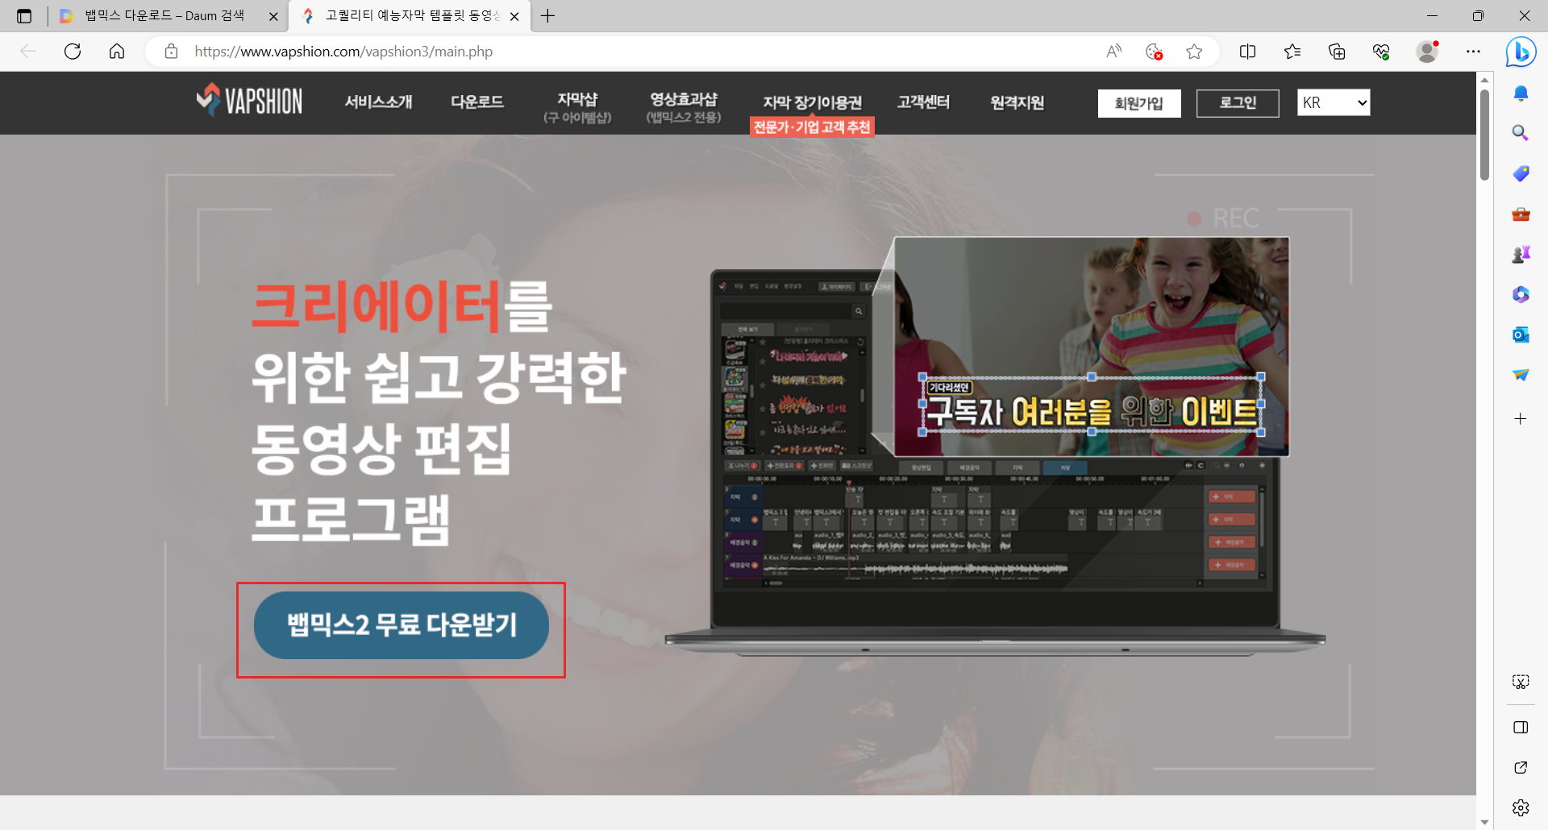This screenshot has height=830, width=1548.
Task: Go back with the browser arrow
Action: click(28, 52)
